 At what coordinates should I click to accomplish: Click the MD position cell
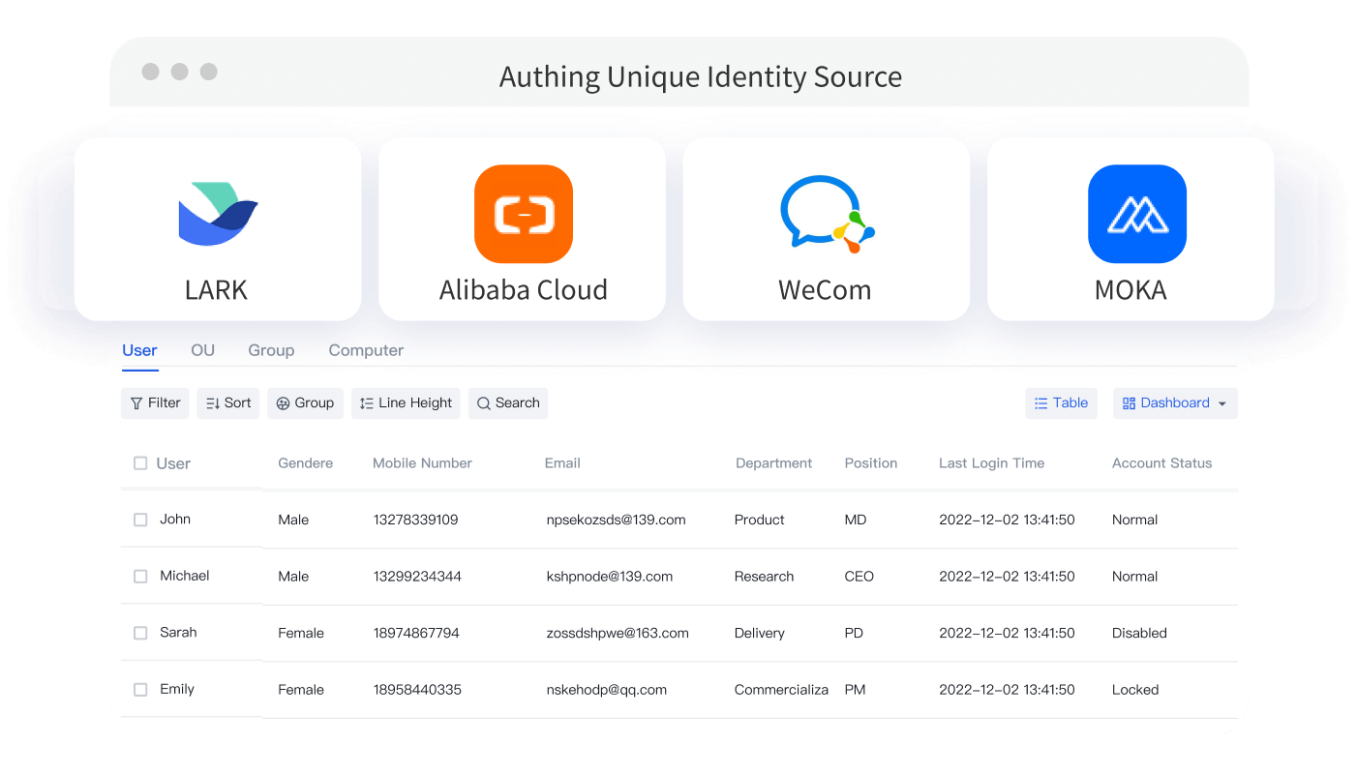tap(856, 520)
